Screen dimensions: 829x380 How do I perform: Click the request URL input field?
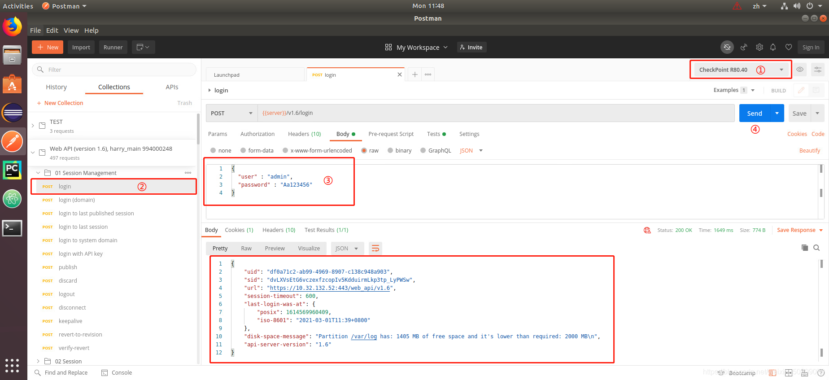(496, 113)
